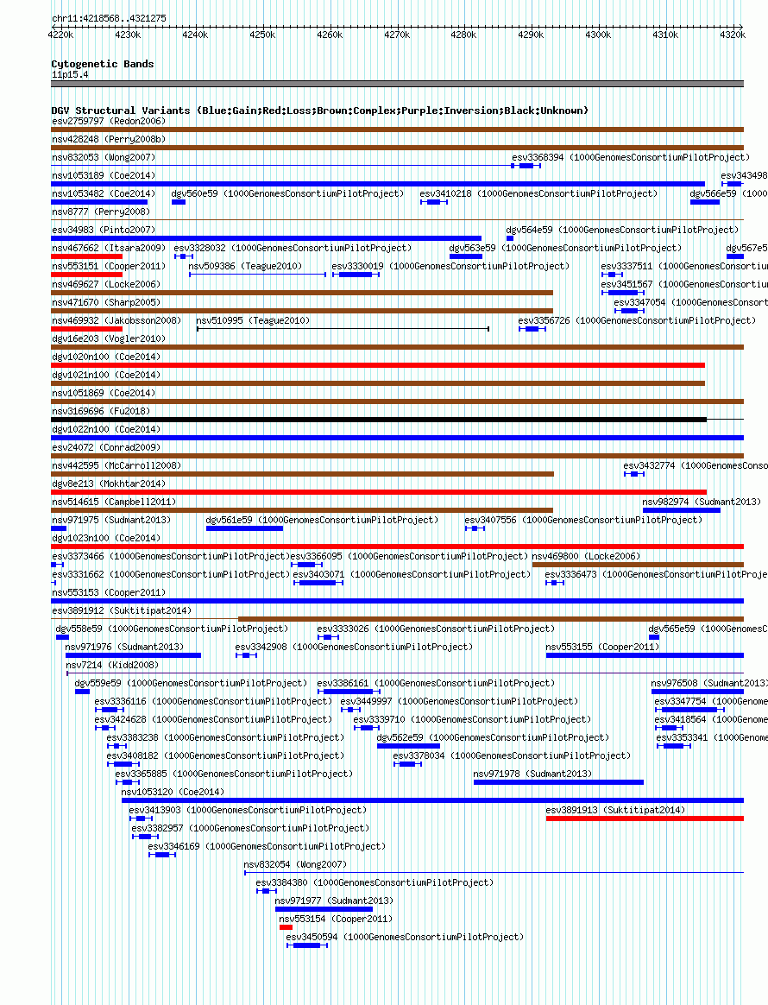Open nsv7214 (Kidd2008) label
This screenshot has width=768, height=1005.
click(111, 665)
